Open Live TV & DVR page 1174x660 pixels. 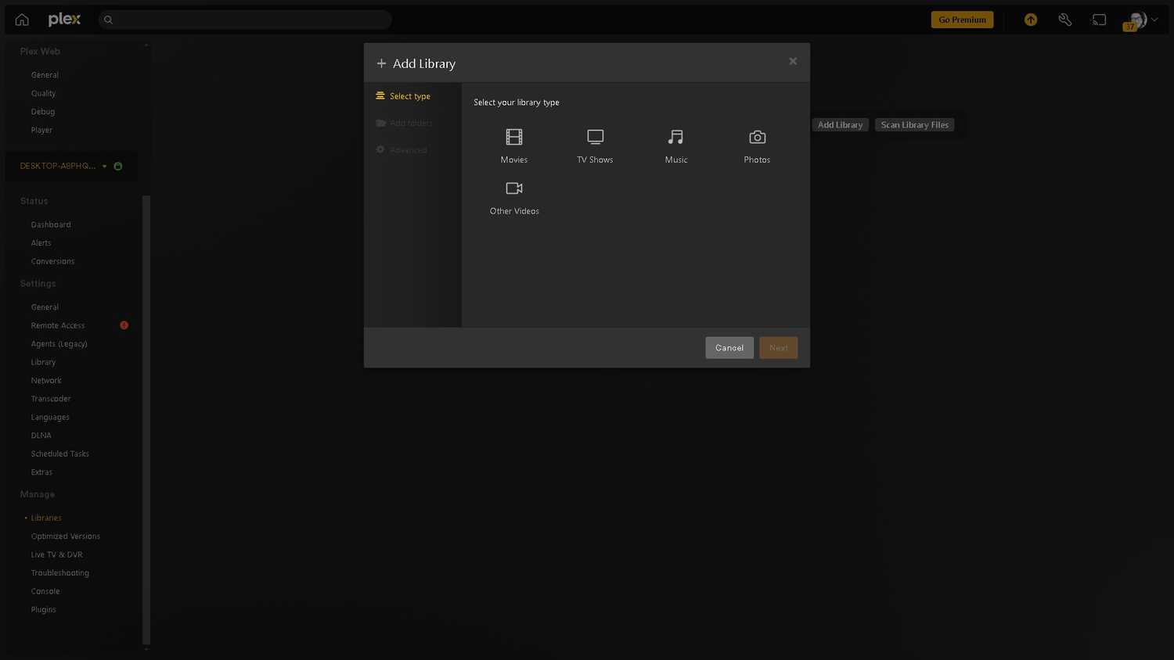[56, 554]
